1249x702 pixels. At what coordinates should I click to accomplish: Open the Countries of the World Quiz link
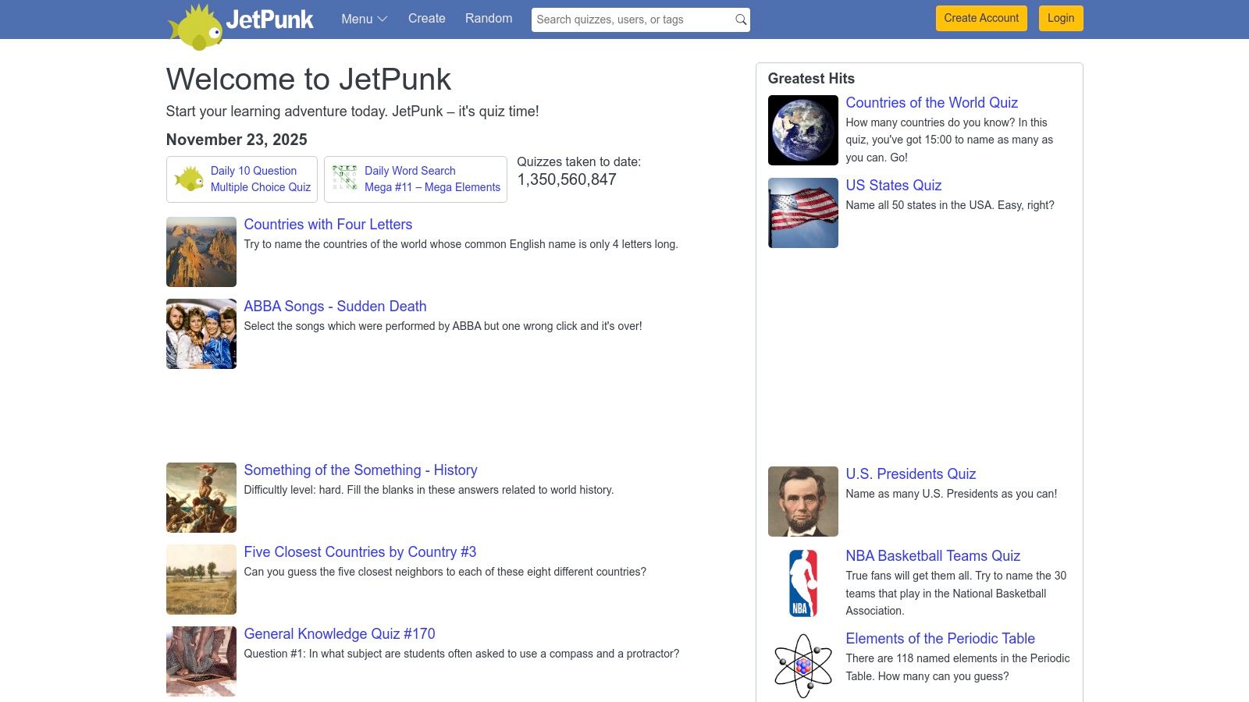click(x=931, y=102)
